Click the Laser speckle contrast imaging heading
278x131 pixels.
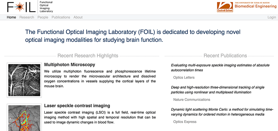click(77, 106)
